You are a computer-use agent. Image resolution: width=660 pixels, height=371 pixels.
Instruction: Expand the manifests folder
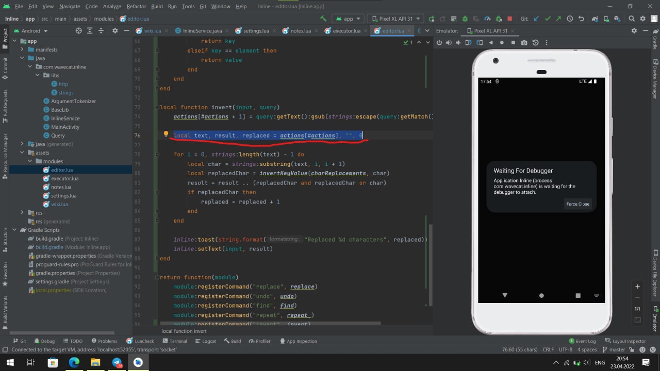coord(23,50)
